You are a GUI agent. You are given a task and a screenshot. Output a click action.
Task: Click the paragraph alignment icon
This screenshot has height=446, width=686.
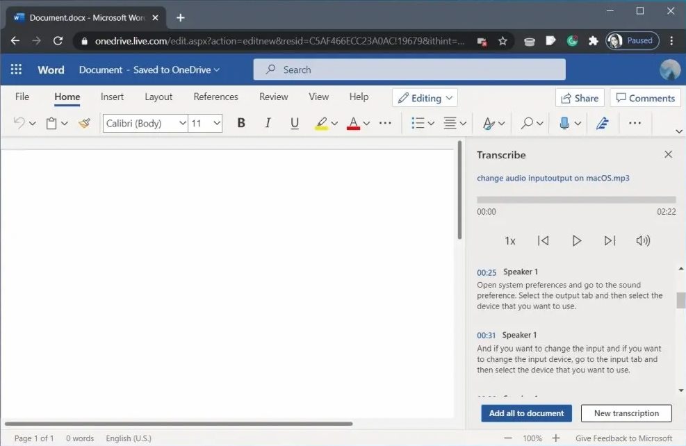[450, 123]
